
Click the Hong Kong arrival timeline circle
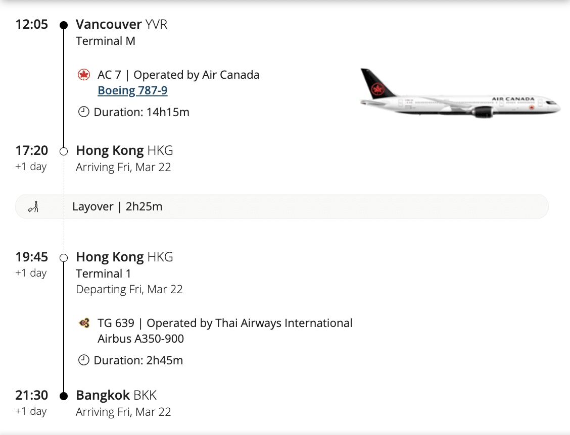[64, 151]
